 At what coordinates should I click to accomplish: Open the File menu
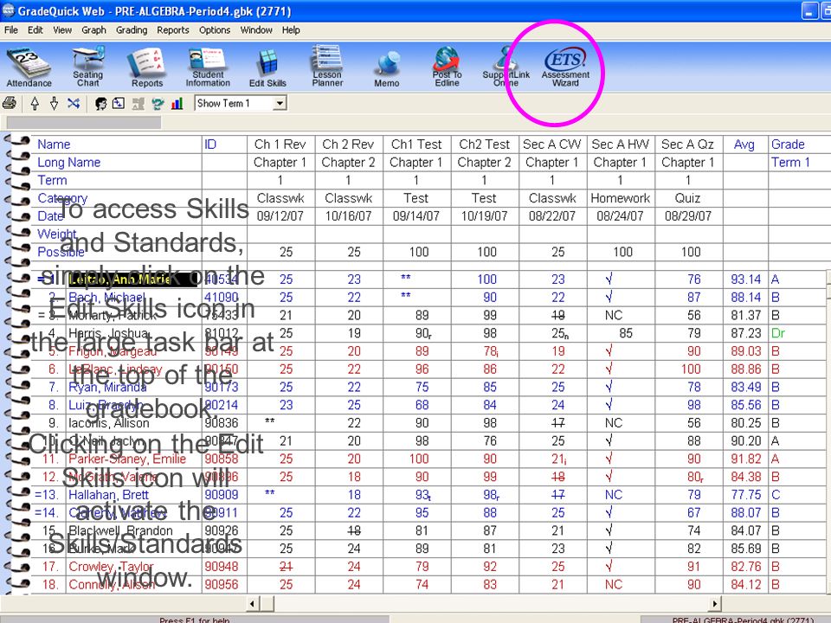tap(10, 30)
